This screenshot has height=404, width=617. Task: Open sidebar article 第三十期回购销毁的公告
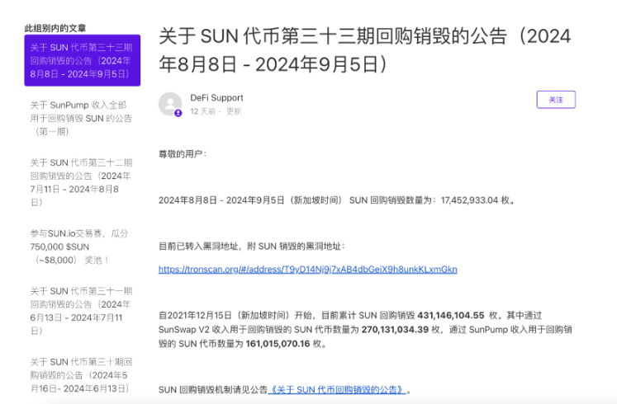coord(81,375)
